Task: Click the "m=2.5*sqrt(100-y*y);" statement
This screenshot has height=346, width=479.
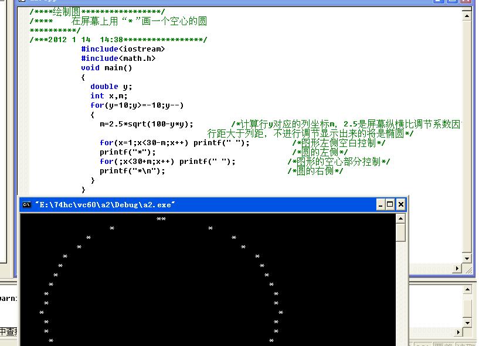Action: 147,124
